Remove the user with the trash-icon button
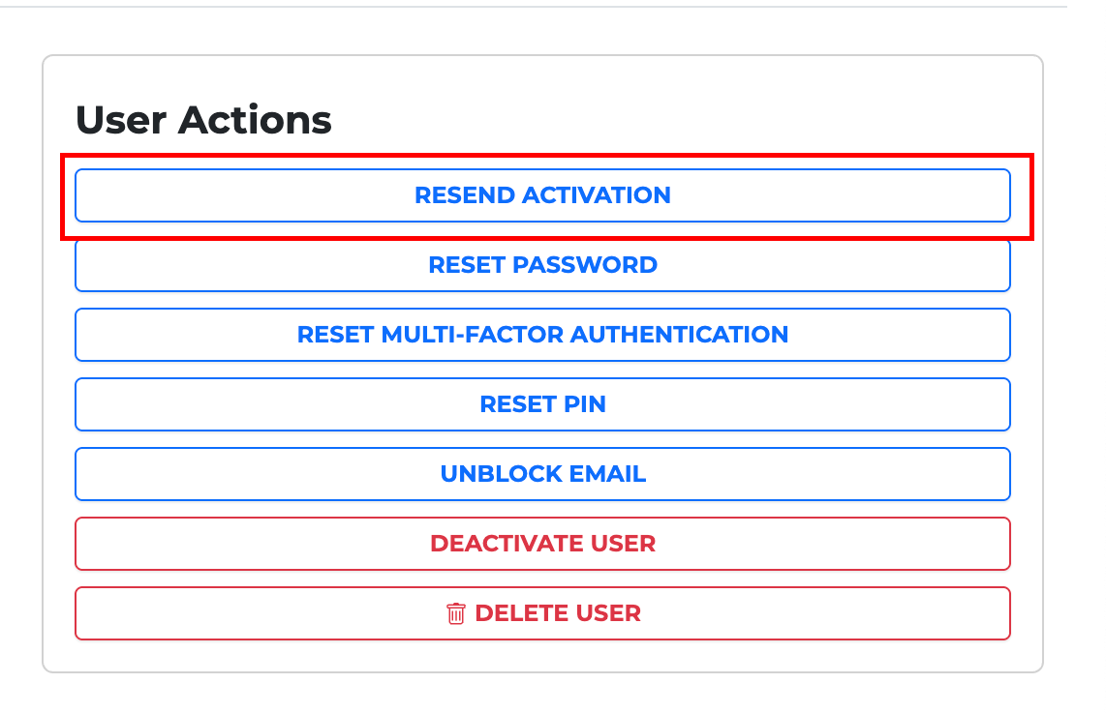 pyautogui.click(x=542, y=613)
